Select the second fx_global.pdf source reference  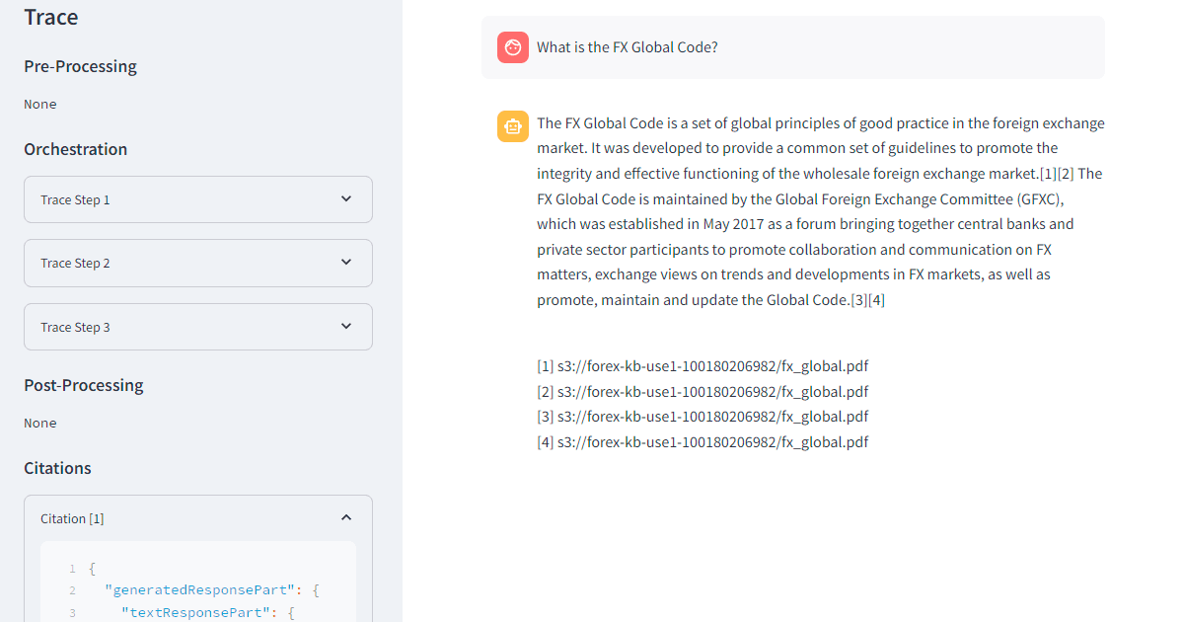[x=702, y=392]
